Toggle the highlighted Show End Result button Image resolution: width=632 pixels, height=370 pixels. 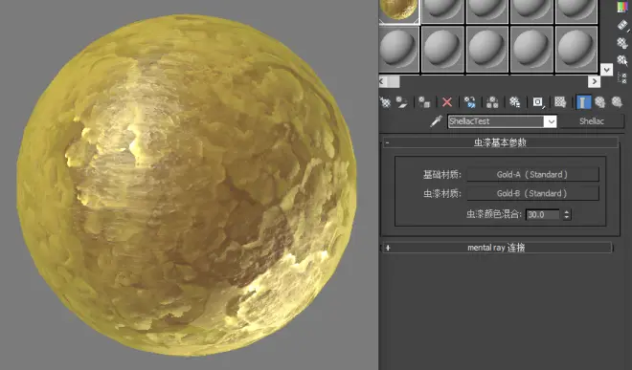pyautogui.click(x=583, y=102)
